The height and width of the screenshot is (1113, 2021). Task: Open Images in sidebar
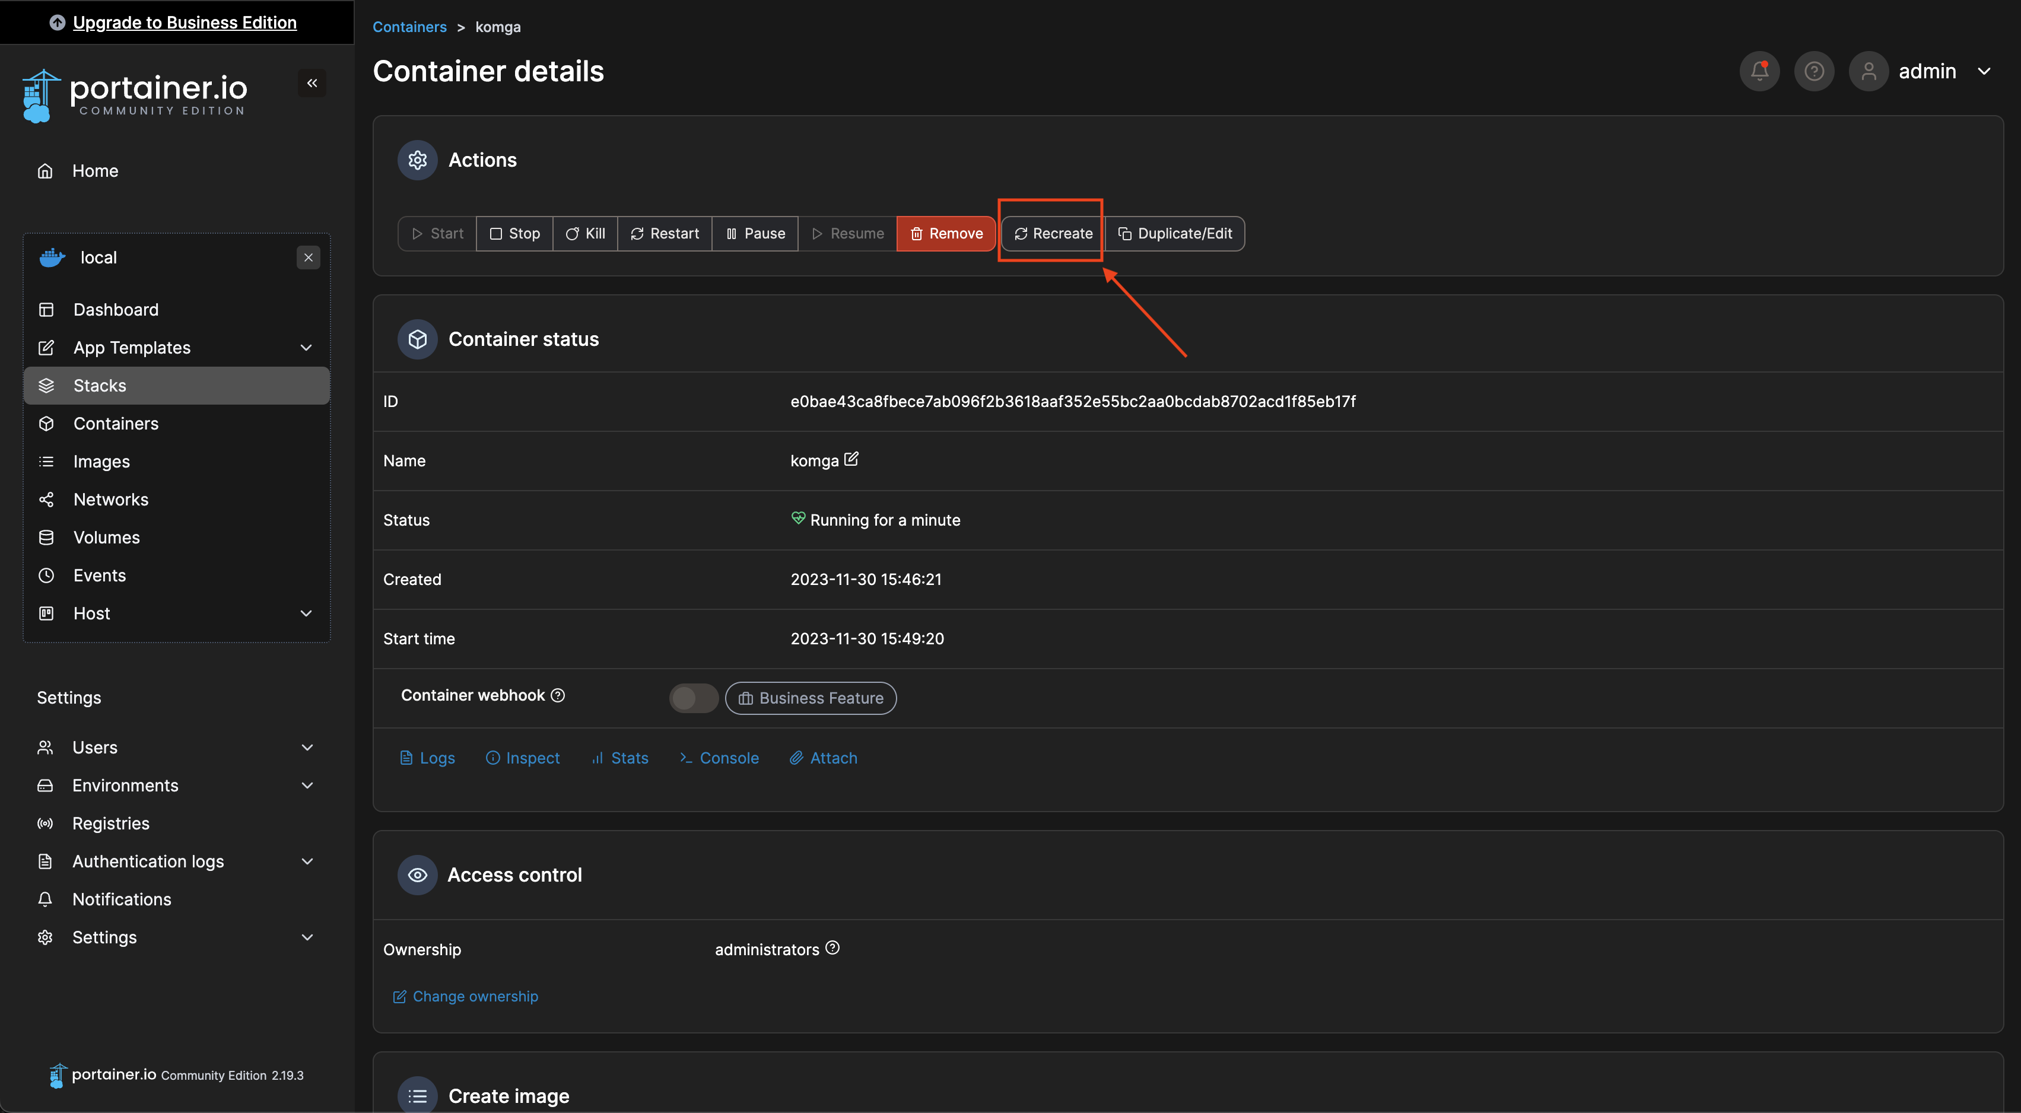click(x=176, y=461)
